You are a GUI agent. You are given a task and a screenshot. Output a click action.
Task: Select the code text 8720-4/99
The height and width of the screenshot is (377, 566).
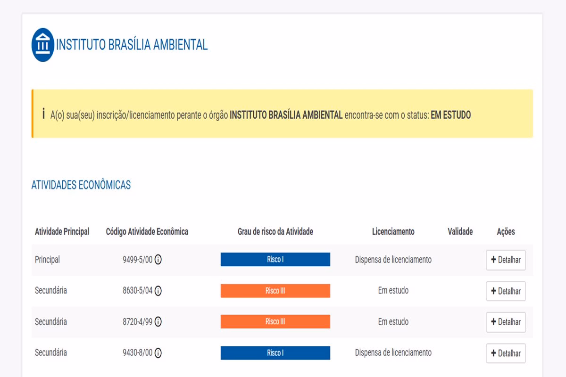[137, 322]
